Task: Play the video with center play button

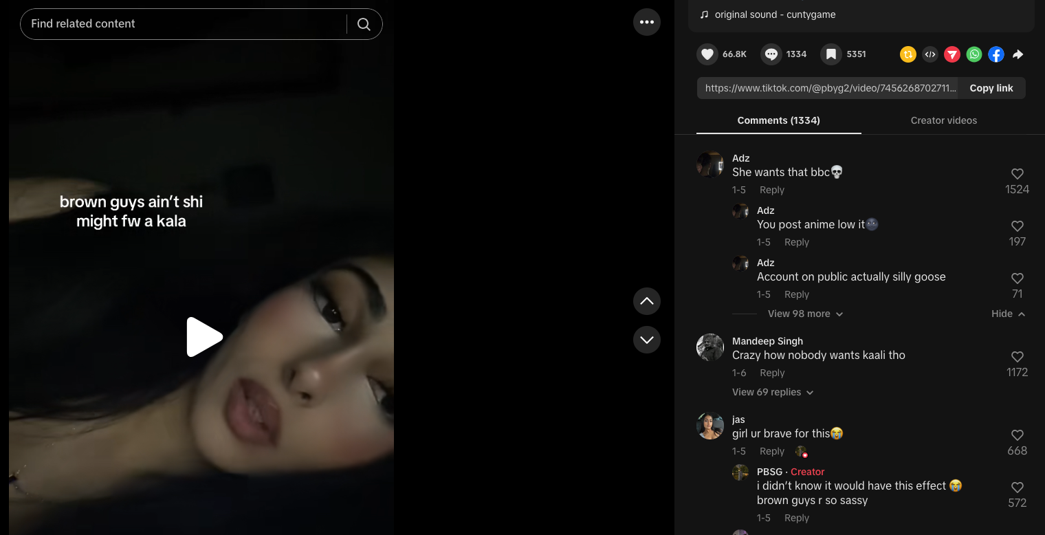Action: point(204,337)
